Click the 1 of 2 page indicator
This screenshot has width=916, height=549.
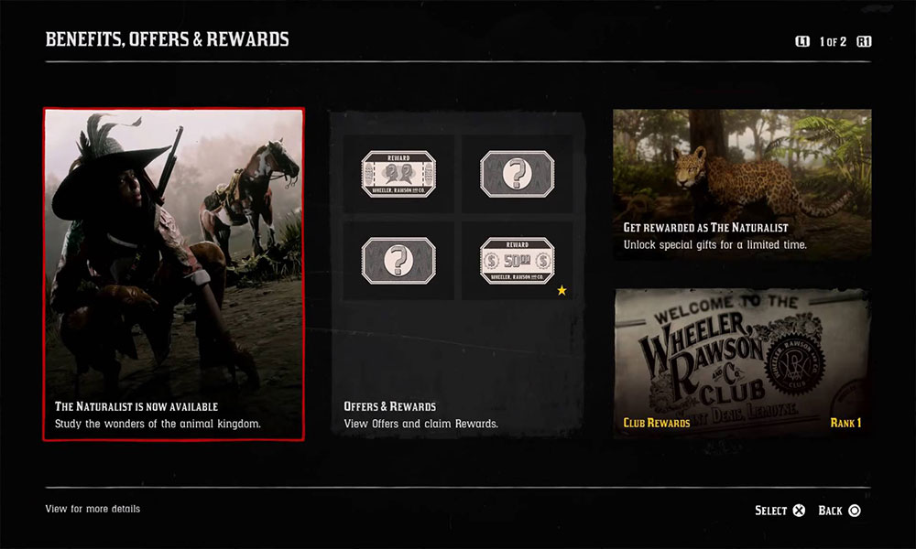point(833,41)
